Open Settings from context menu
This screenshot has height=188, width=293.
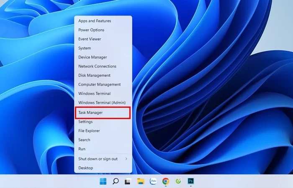point(103,122)
